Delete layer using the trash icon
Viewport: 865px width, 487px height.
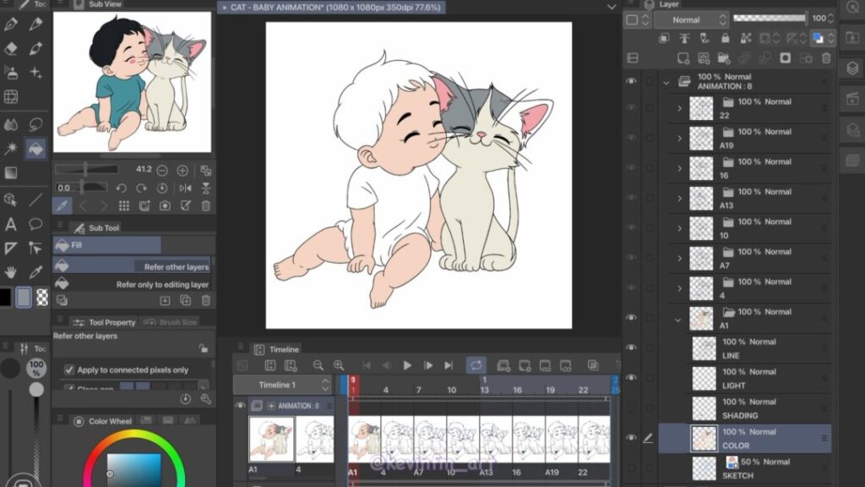826,58
